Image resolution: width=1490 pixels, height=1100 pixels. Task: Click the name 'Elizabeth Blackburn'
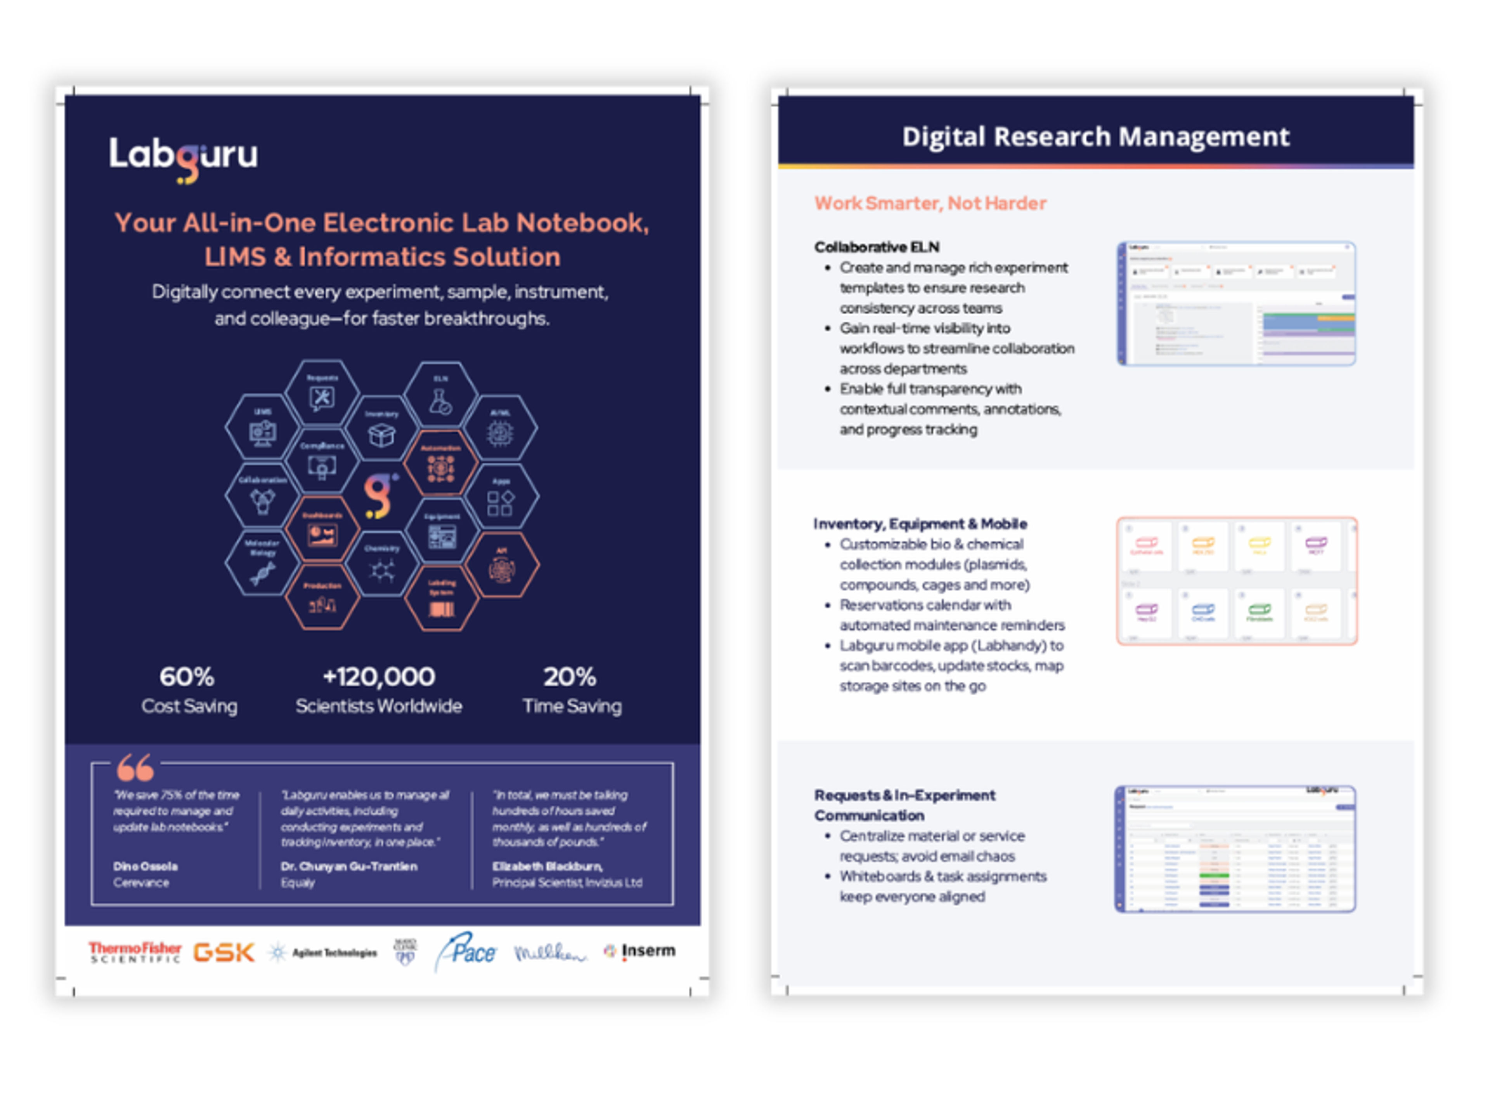(x=547, y=868)
